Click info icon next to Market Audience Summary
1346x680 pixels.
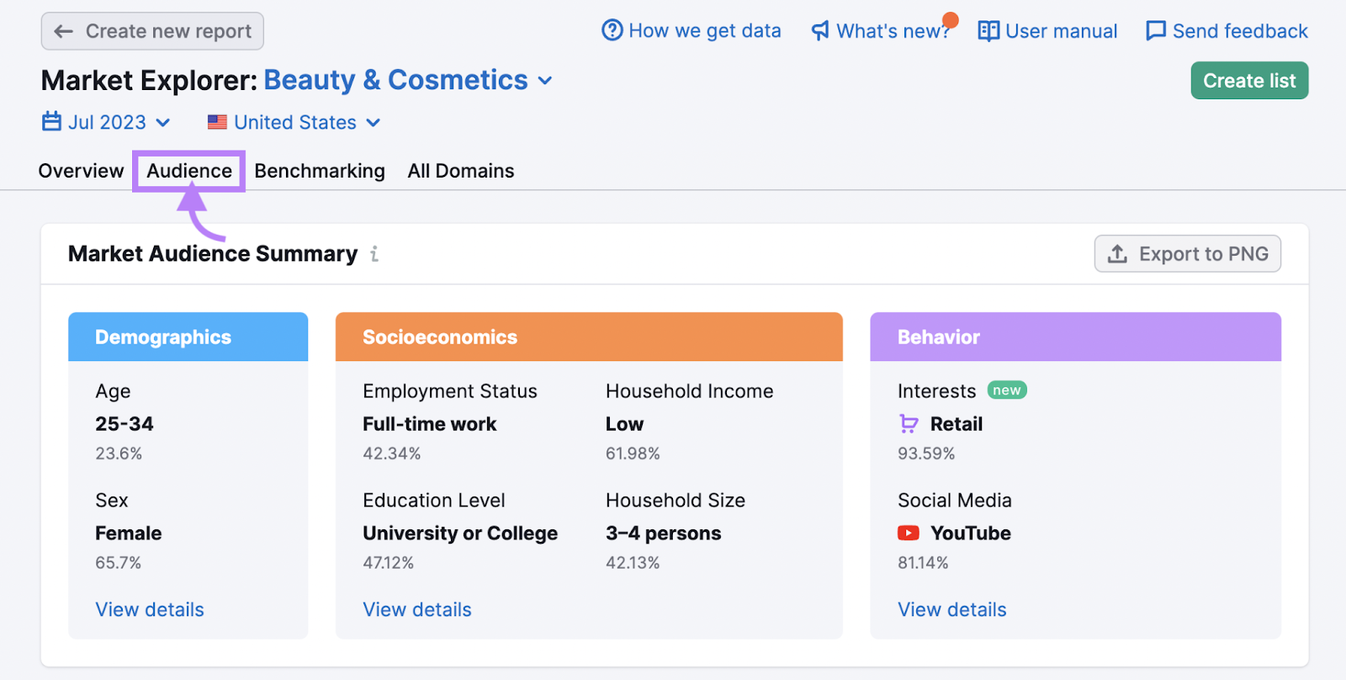(x=374, y=254)
